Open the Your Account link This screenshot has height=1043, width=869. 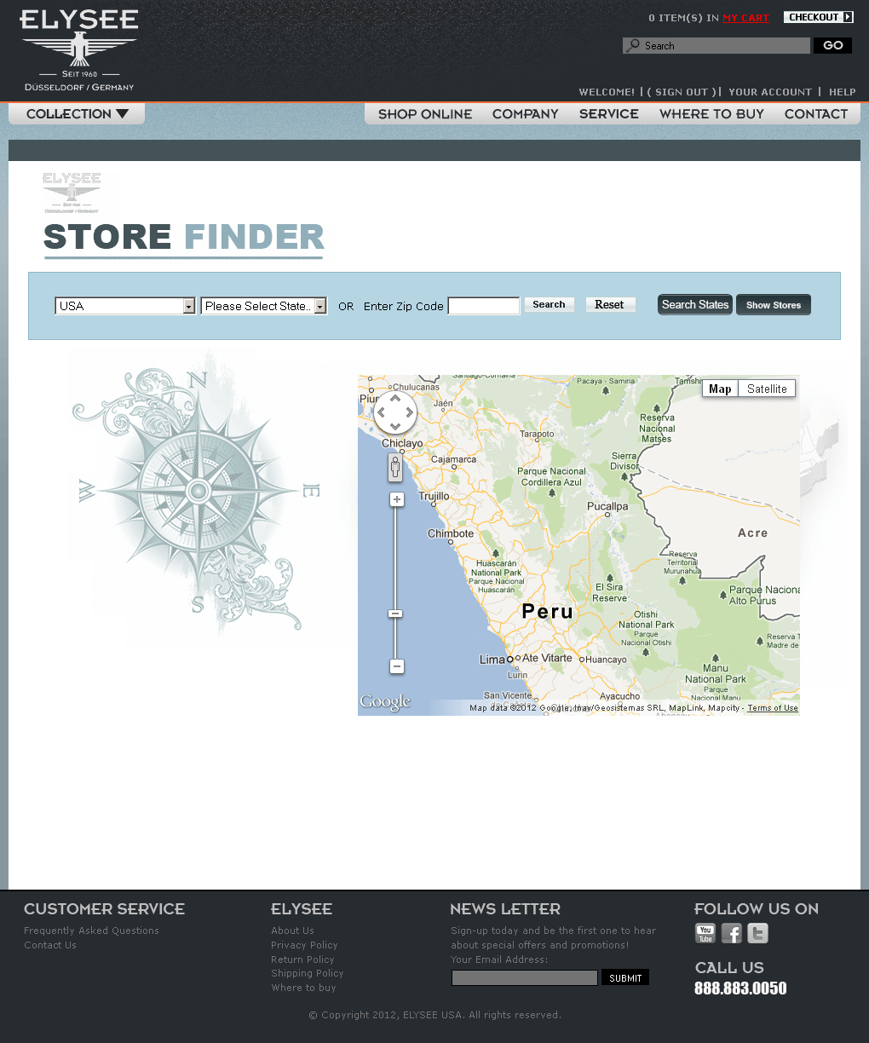click(770, 92)
